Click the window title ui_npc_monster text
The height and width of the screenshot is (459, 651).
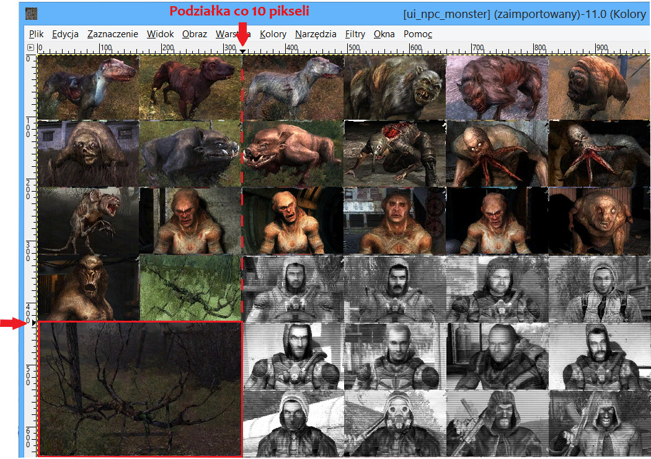pyautogui.click(x=447, y=14)
